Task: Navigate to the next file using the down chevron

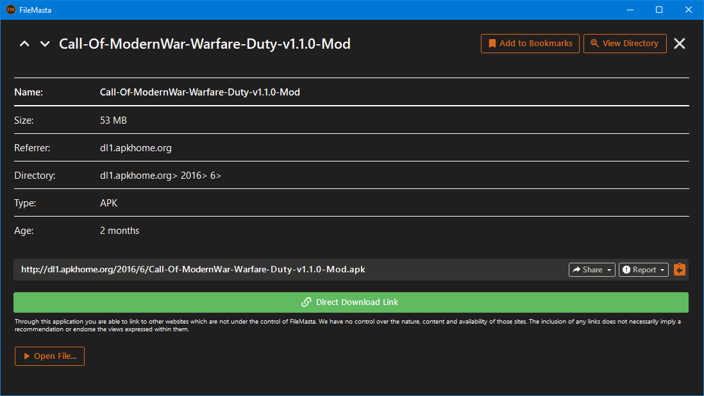Action: click(44, 43)
